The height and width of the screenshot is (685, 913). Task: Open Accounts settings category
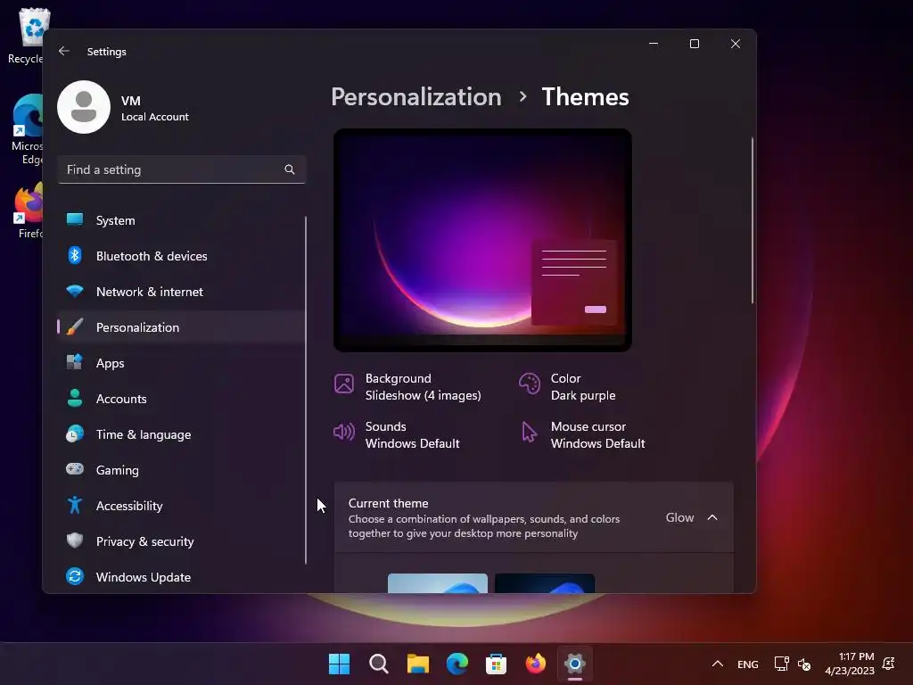pyautogui.click(x=180, y=399)
